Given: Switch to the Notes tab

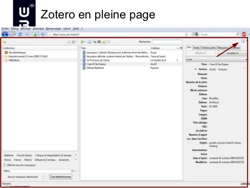Looking at the screenshot, I should 196,47.
